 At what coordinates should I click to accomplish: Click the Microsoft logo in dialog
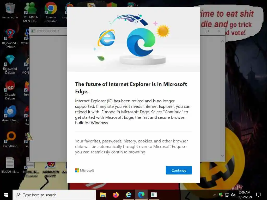point(84,170)
